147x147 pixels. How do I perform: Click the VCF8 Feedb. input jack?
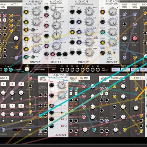click(x=79, y=53)
